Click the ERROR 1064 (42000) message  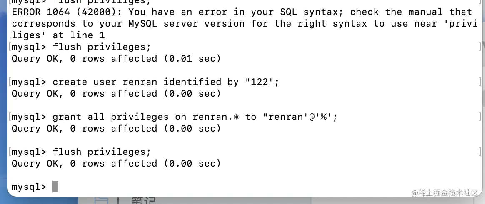pos(67,12)
